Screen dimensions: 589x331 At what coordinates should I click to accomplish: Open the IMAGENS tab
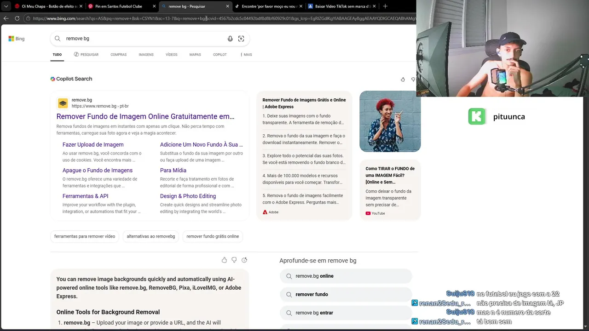point(146,55)
